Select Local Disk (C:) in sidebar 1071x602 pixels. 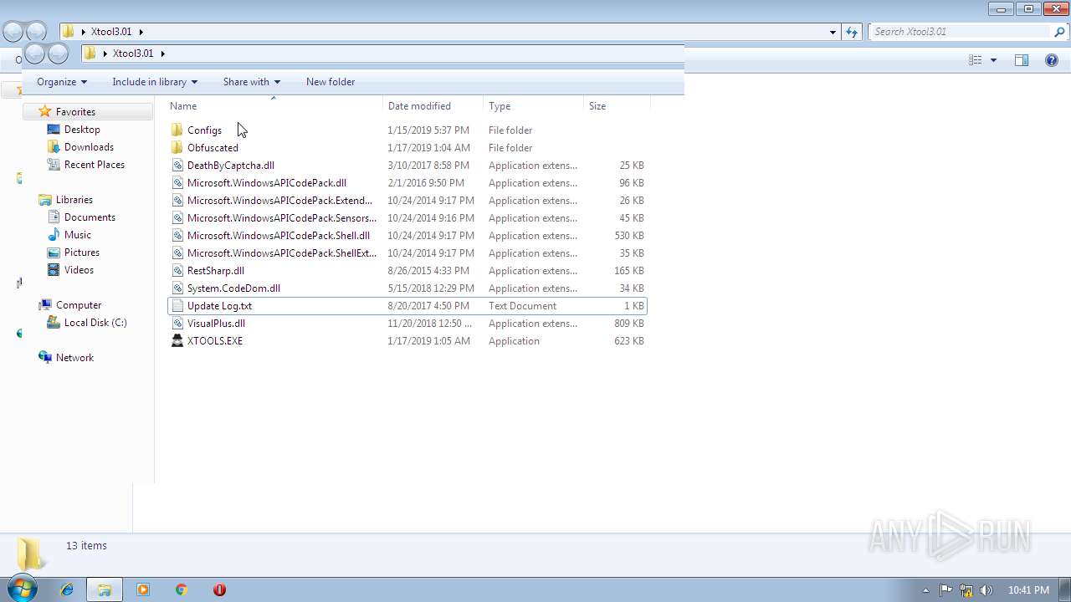click(95, 323)
